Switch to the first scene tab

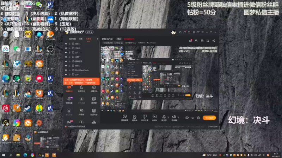click(x=72, y=39)
